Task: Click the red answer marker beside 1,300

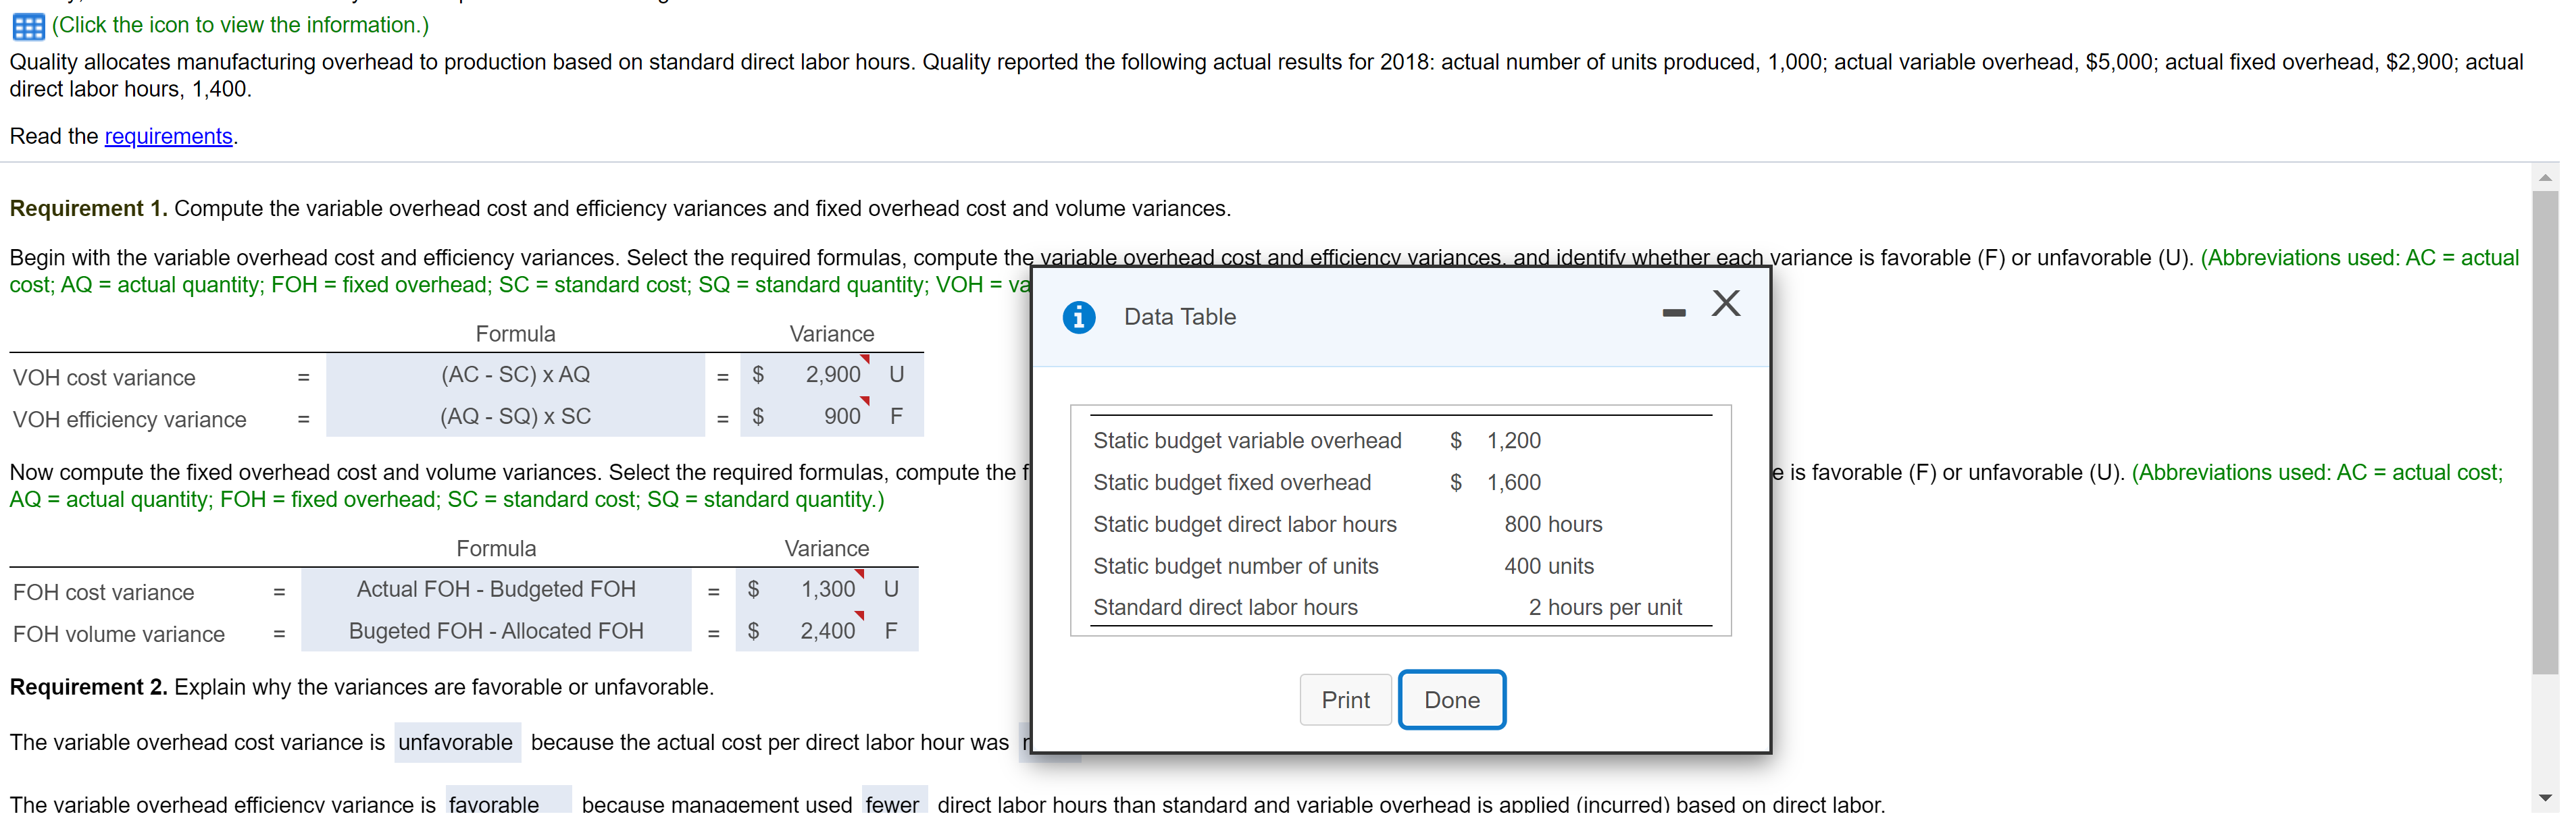Action: point(861,575)
